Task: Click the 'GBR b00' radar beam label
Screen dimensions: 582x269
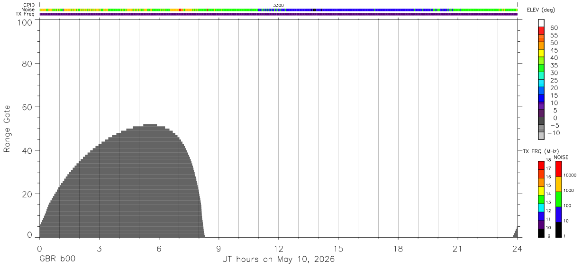Action: [x=57, y=260]
